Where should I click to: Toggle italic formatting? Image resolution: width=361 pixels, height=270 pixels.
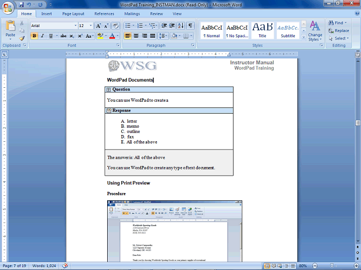42,36
